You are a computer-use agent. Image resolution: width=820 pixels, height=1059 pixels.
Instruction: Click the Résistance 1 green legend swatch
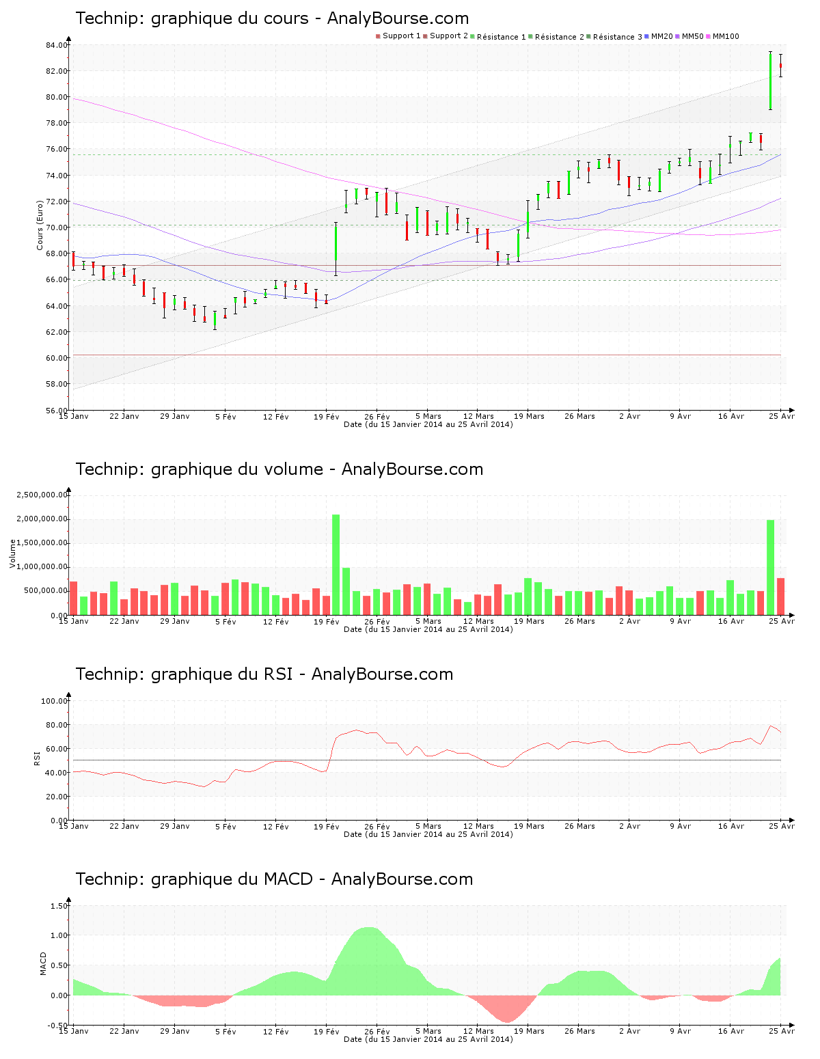pos(472,36)
